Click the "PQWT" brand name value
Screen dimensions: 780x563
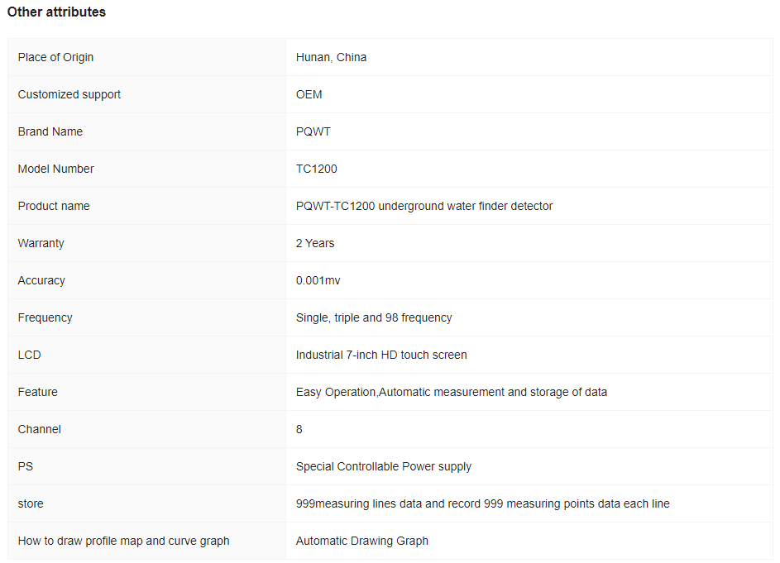click(x=313, y=131)
